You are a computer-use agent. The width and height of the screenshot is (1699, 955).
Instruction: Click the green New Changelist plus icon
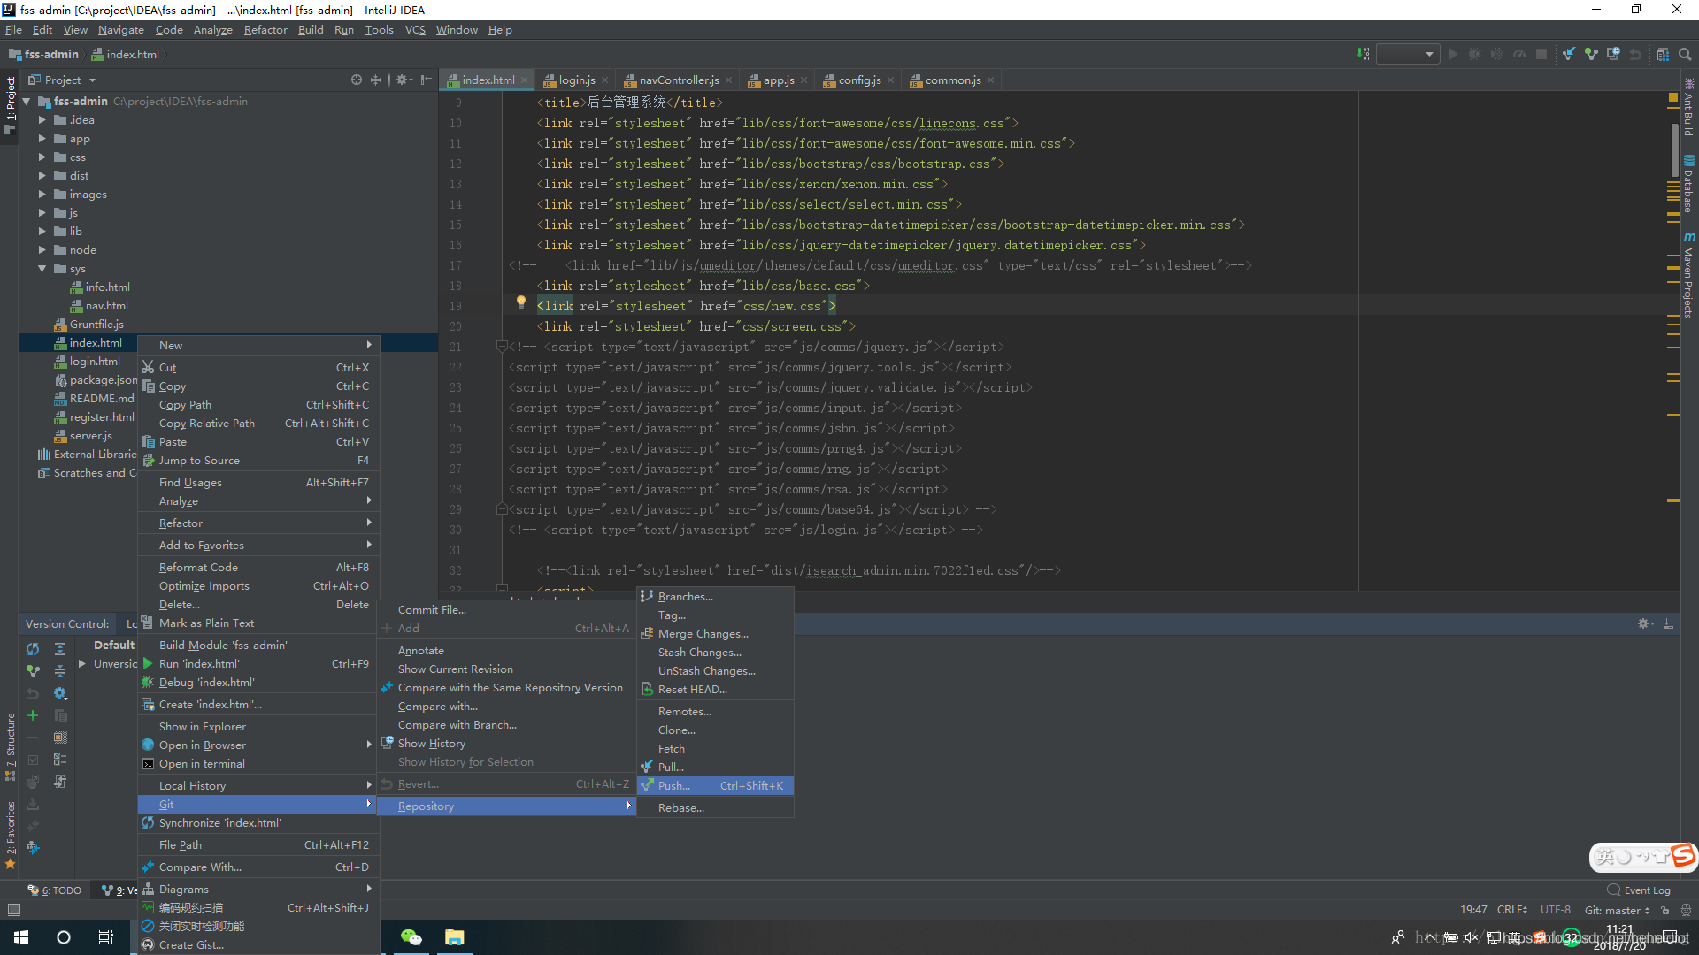point(33,715)
